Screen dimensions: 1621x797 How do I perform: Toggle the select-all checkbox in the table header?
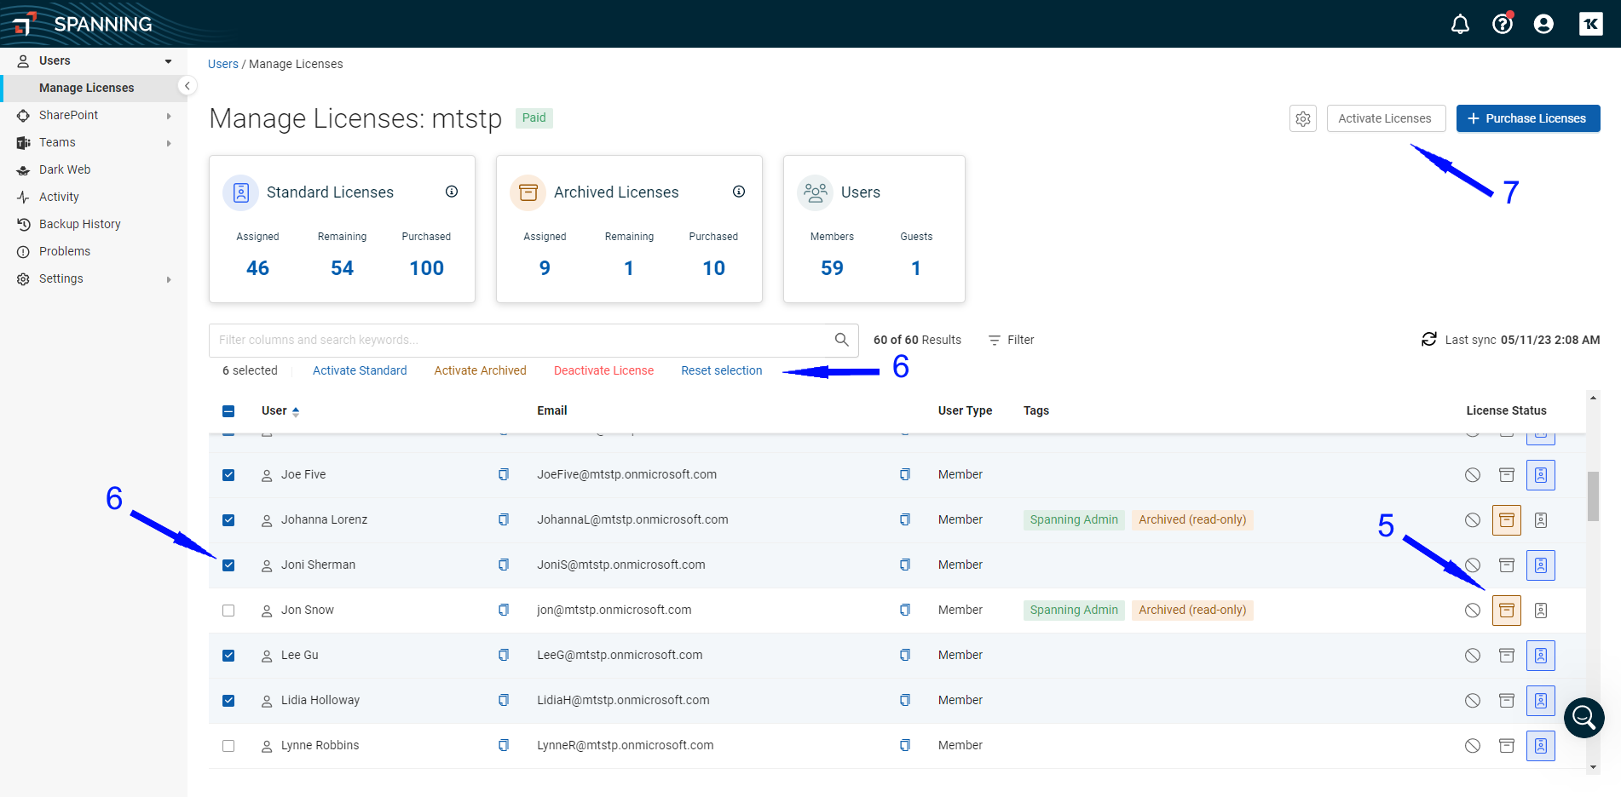228,410
